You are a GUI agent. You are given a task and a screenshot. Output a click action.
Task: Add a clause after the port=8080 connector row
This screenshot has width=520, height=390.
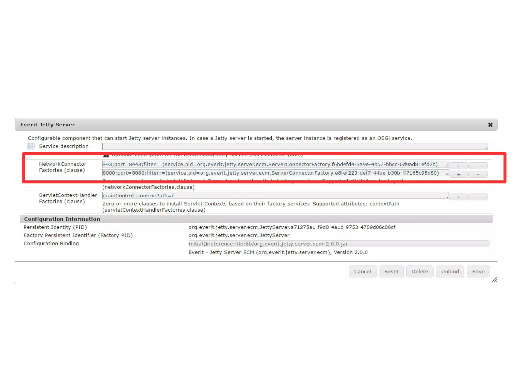coord(459,174)
